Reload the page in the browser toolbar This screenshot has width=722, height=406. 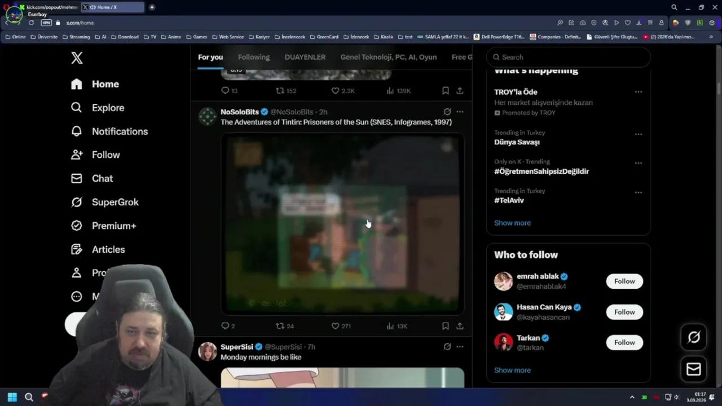[x=31, y=23]
